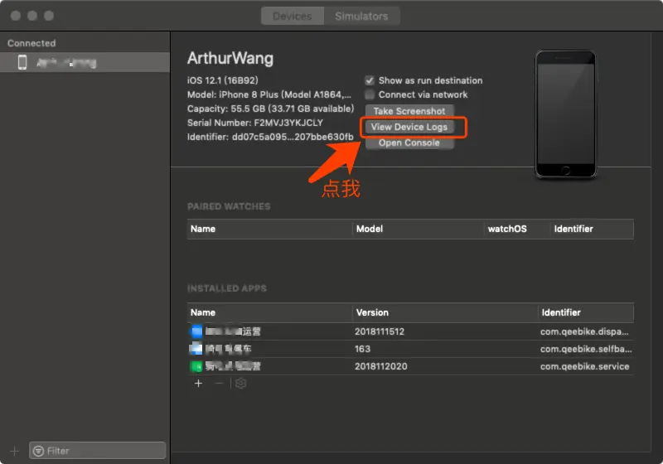The height and width of the screenshot is (464, 663).
Task: Click the red close window button
Action: point(16,16)
